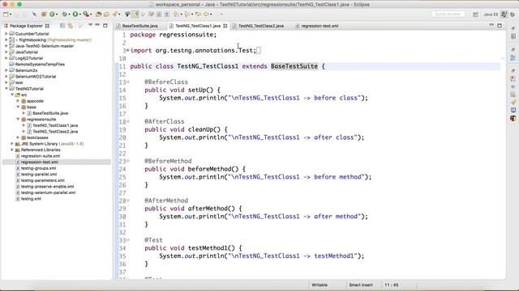The width and height of the screenshot is (519, 291).
Task: Select testng-groups.xml file
Action: (38, 168)
